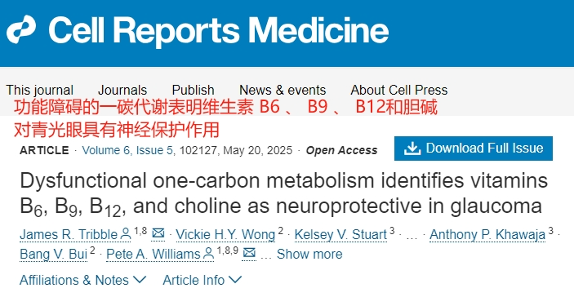The width and height of the screenshot is (574, 297).
Task: Click the email envelope icon after James R. Tribble
Action: coord(158,233)
